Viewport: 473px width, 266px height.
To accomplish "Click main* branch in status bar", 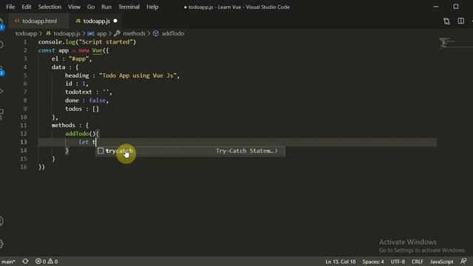I will tap(8, 262).
